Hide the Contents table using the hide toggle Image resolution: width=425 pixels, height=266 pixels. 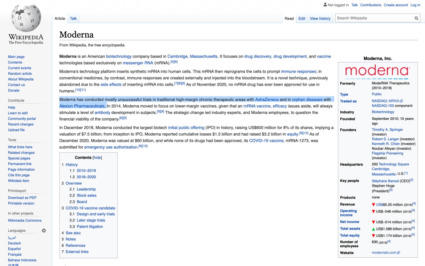click(x=97, y=158)
